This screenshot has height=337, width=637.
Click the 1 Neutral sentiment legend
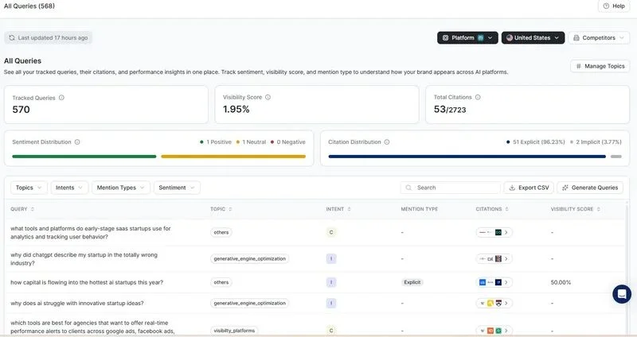tap(251, 142)
